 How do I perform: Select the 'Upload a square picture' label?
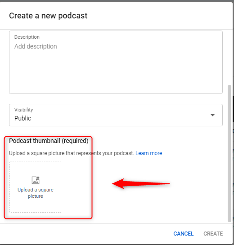36,193
